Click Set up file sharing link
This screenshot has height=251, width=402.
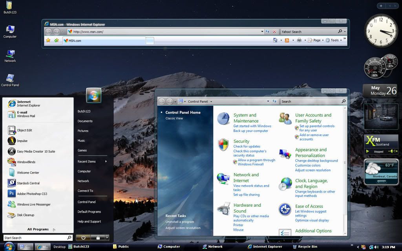pyautogui.click(x=247, y=195)
